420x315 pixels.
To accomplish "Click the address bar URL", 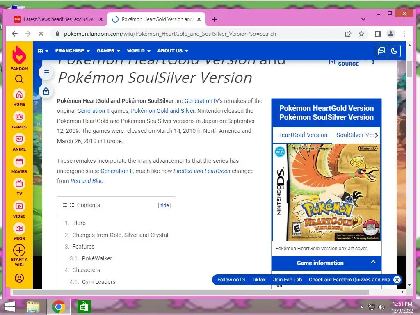I will [170, 34].
